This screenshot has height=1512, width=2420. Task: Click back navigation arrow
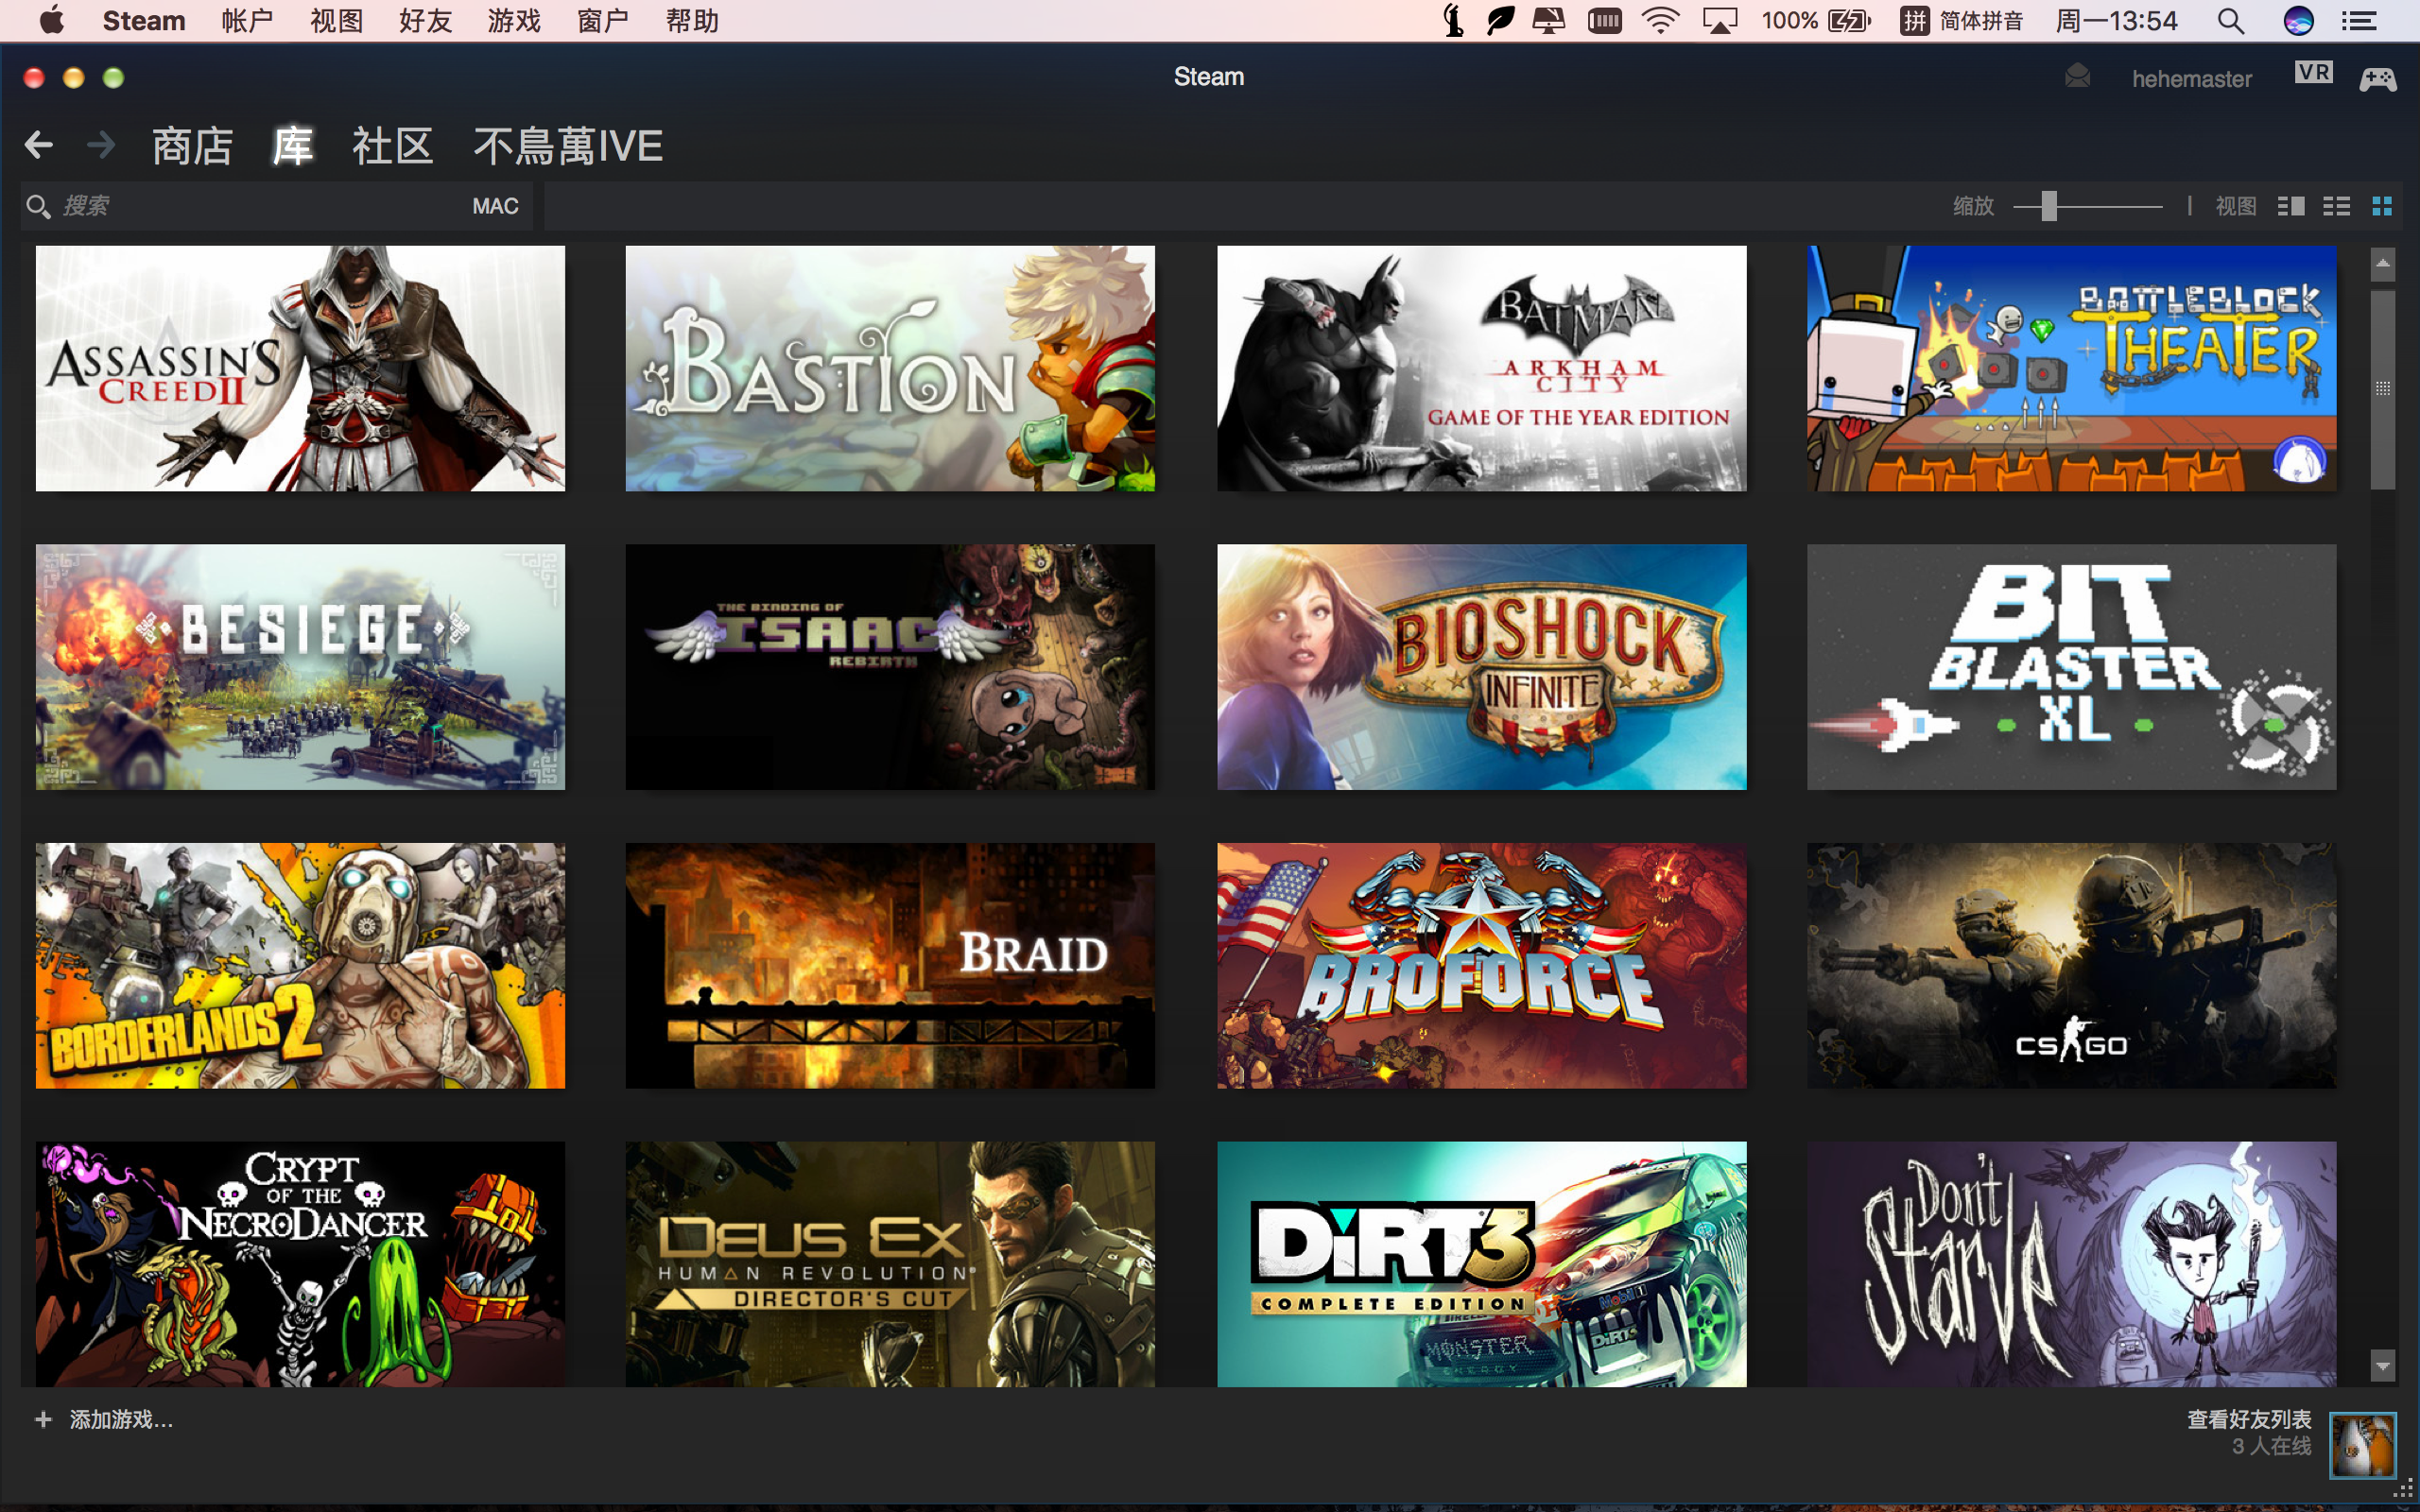tap(40, 146)
